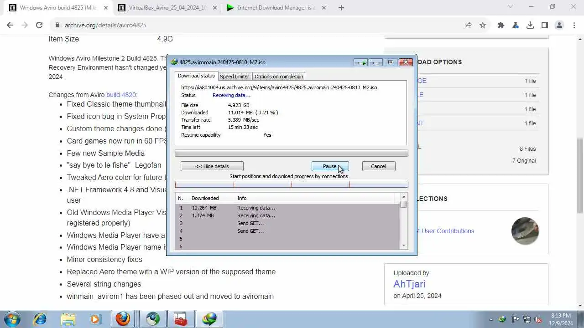This screenshot has width=584, height=328.
Task: Select connection row 1 with 10.264 MB
Action: [x=287, y=208]
